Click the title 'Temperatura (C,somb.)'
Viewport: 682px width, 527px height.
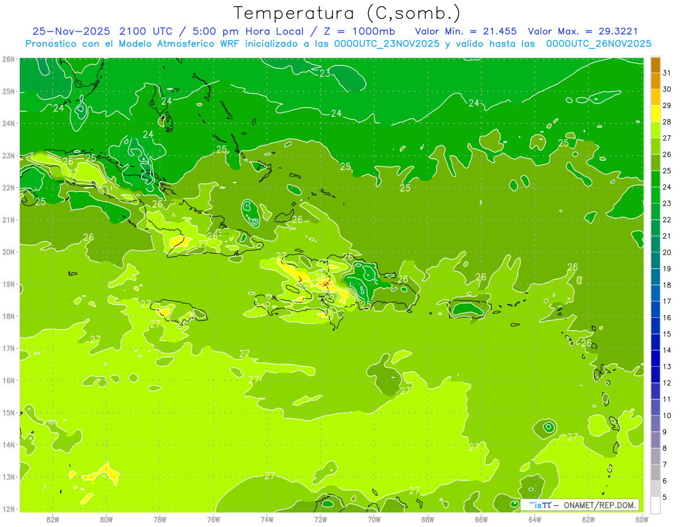click(347, 13)
